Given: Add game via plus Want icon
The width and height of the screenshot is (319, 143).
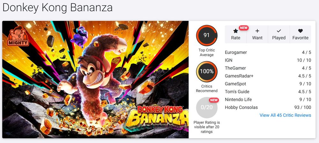Looking at the screenshot, I should pyautogui.click(x=257, y=31).
